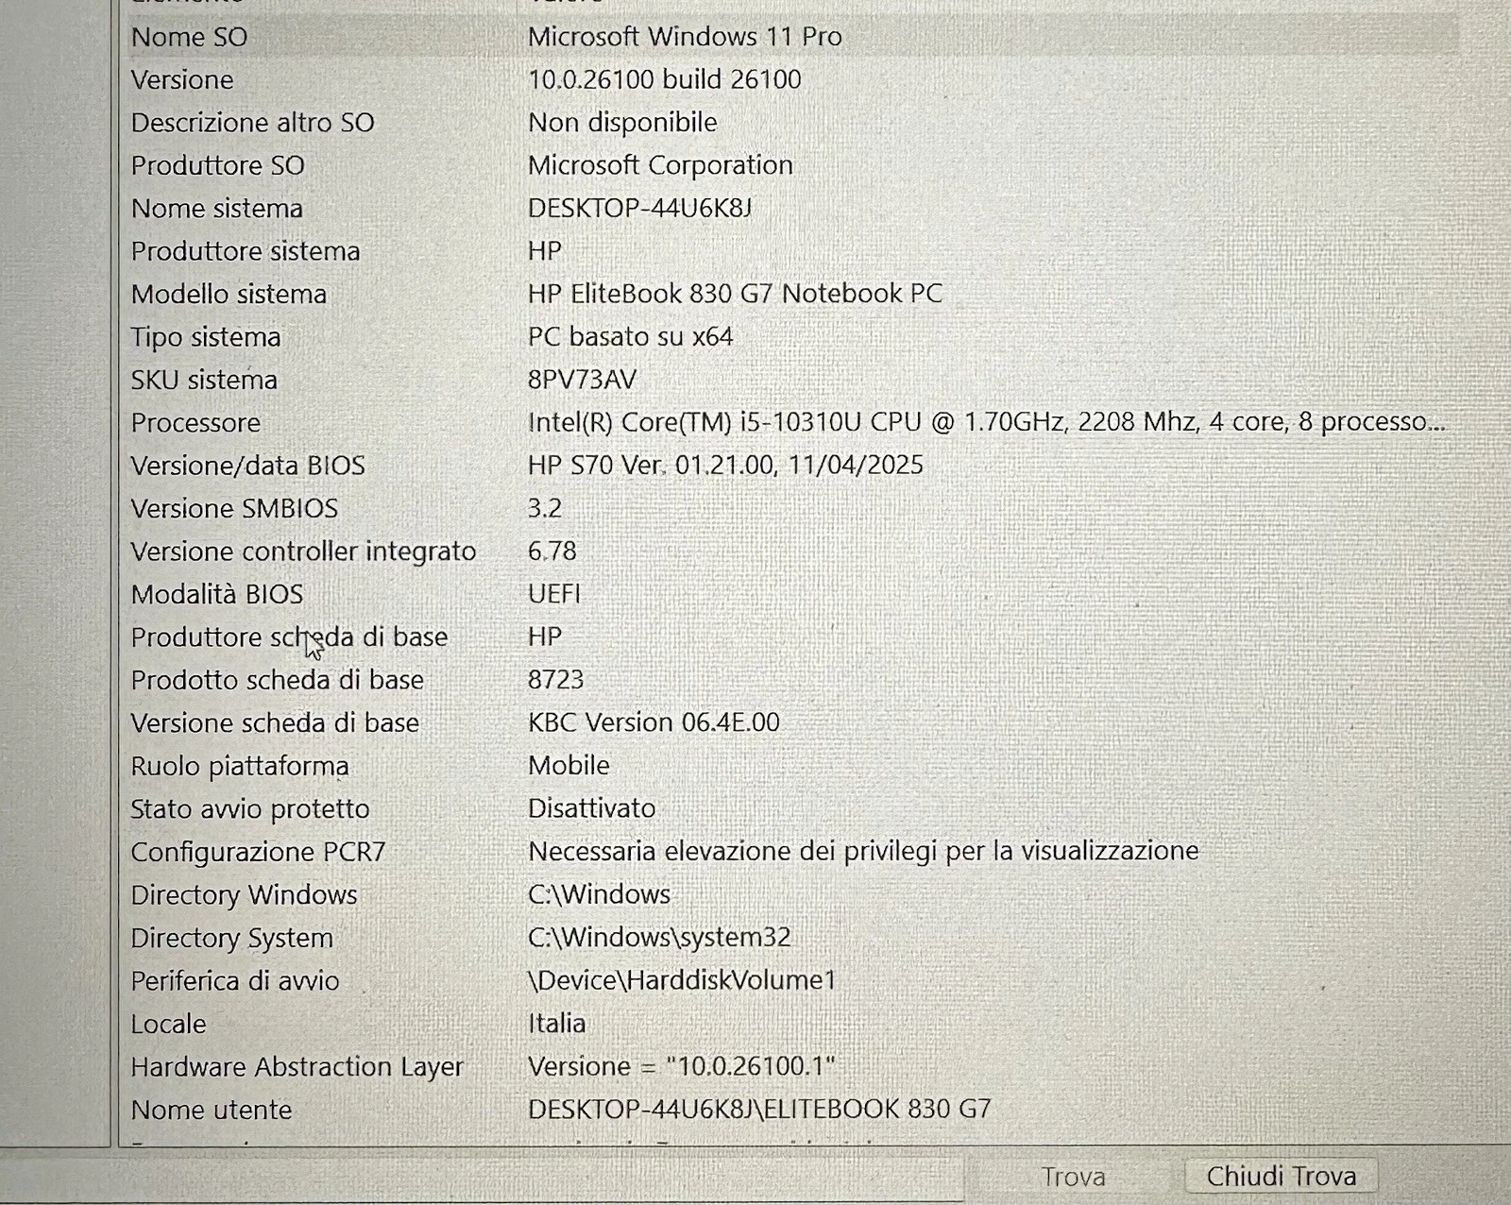Select system name value DESKTOP-44U6K8J
The image size is (1511, 1205).
tap(639, 208)
